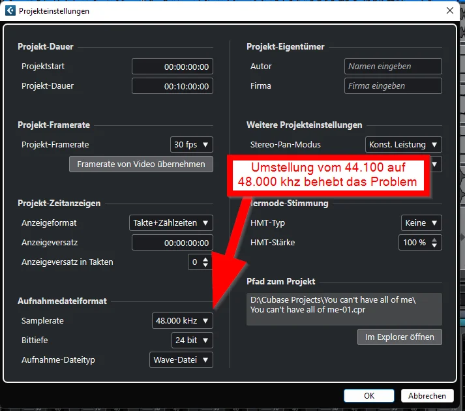Click the Pfad zum Projekt heading

click(x=281, y=282)
